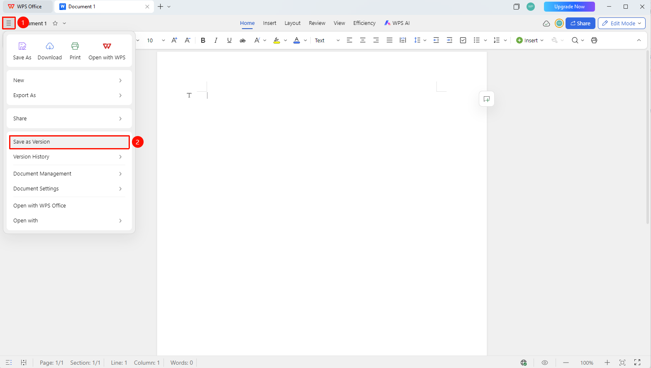Toggle underline formatting

click(x=229, y=40)
